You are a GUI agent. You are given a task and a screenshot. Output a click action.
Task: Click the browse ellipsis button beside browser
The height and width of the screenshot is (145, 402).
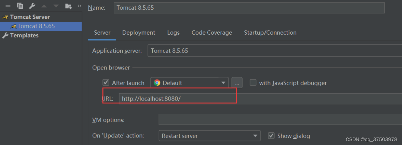[x=237, y=83]
